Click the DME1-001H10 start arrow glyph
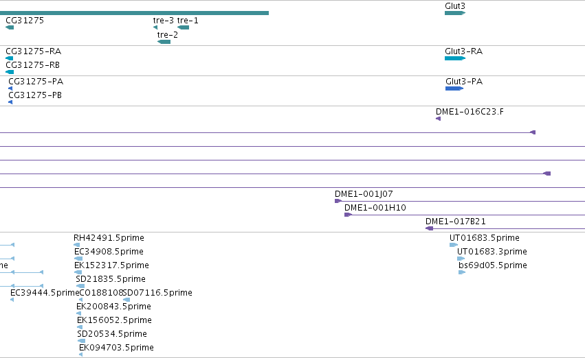The height and width of the screenshot is (358, 585). (x=348, y=215)
